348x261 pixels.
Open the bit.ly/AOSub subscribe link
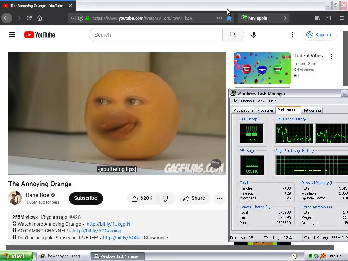tap(123, 238)
